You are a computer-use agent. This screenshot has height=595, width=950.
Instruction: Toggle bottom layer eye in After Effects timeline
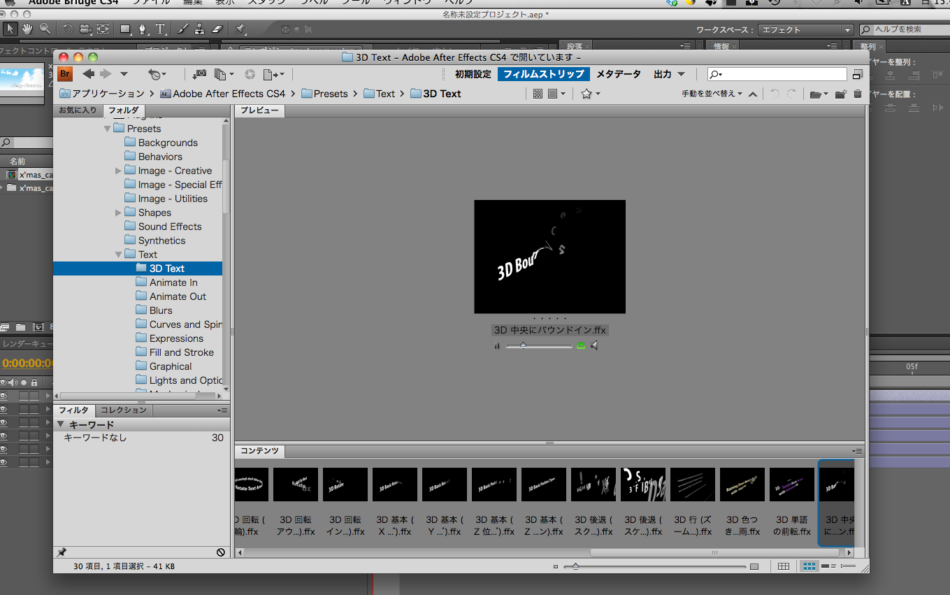click(4, 463)
